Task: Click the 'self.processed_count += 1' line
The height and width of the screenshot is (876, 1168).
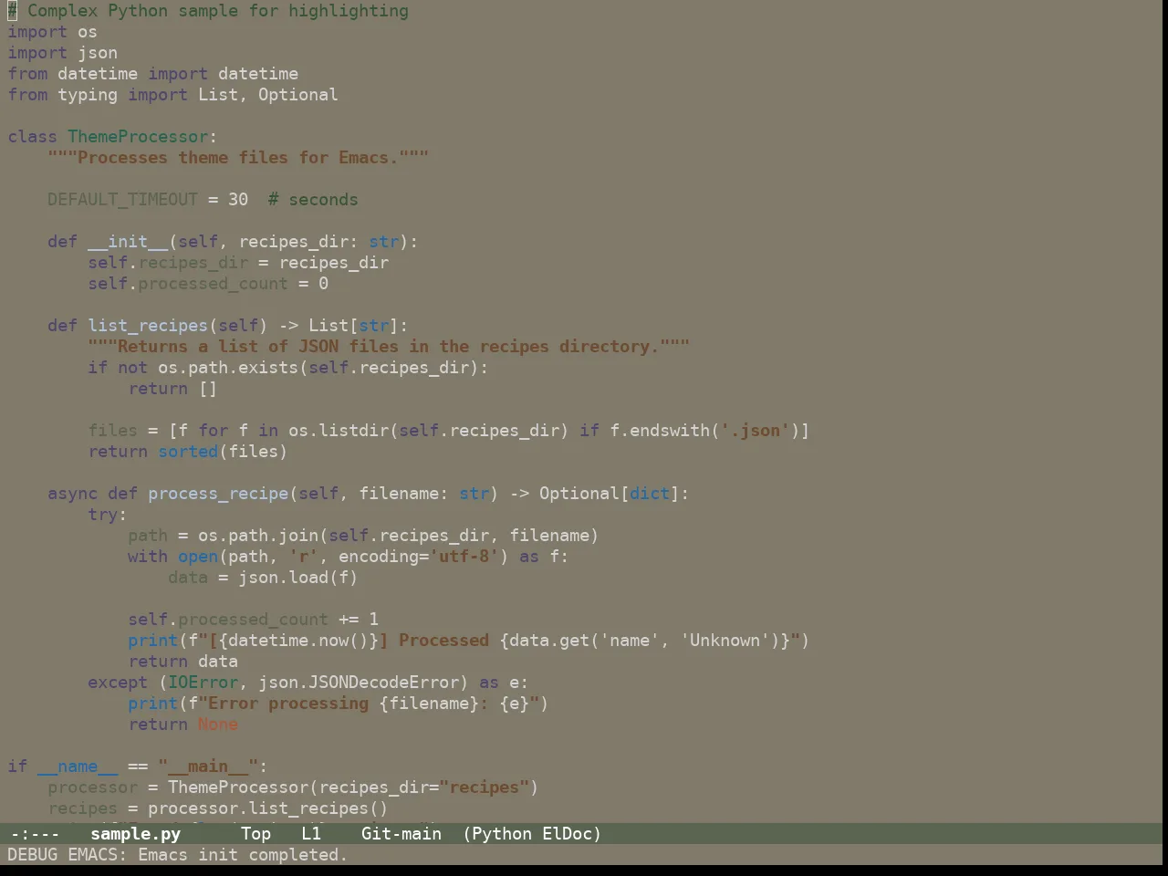Action: 253,620
